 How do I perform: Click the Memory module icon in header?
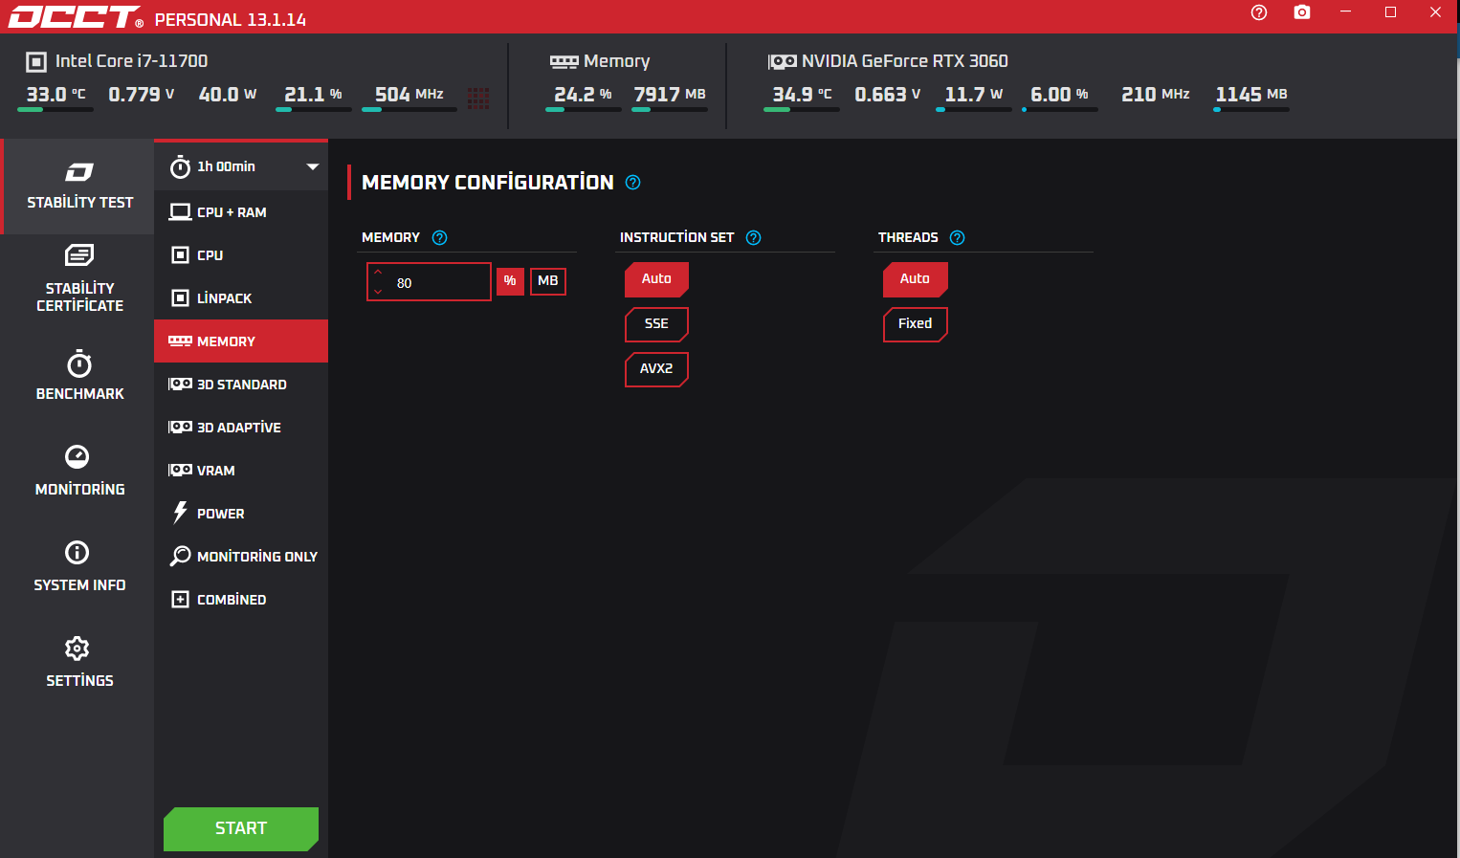pyautogui.click(x=564, y=62)
